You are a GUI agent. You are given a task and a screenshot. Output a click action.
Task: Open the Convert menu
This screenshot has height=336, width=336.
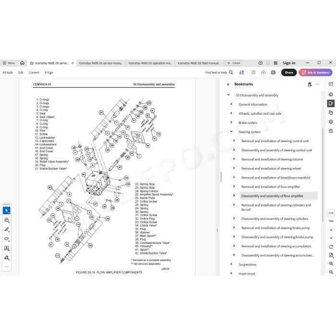(x=34, y=72)
